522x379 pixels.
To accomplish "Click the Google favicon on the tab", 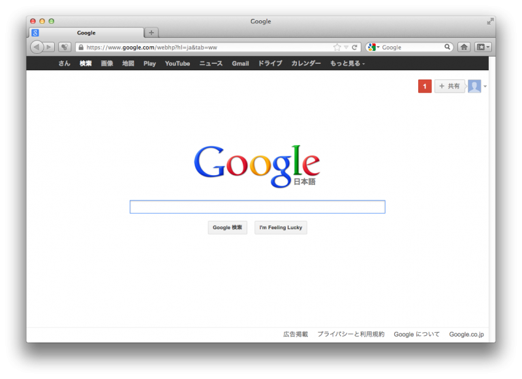I will coord(35,33).
